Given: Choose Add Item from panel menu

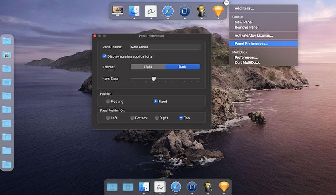Looking at the screenshot, I should coord(263,8).
